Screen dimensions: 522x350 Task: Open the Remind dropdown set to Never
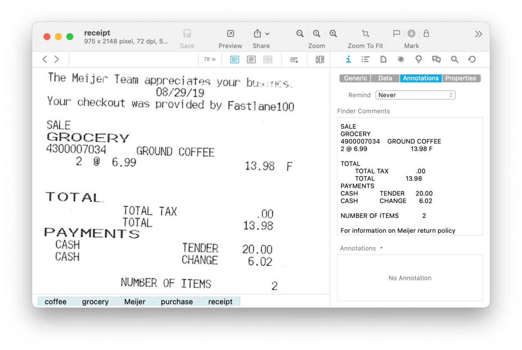point(415,95)
